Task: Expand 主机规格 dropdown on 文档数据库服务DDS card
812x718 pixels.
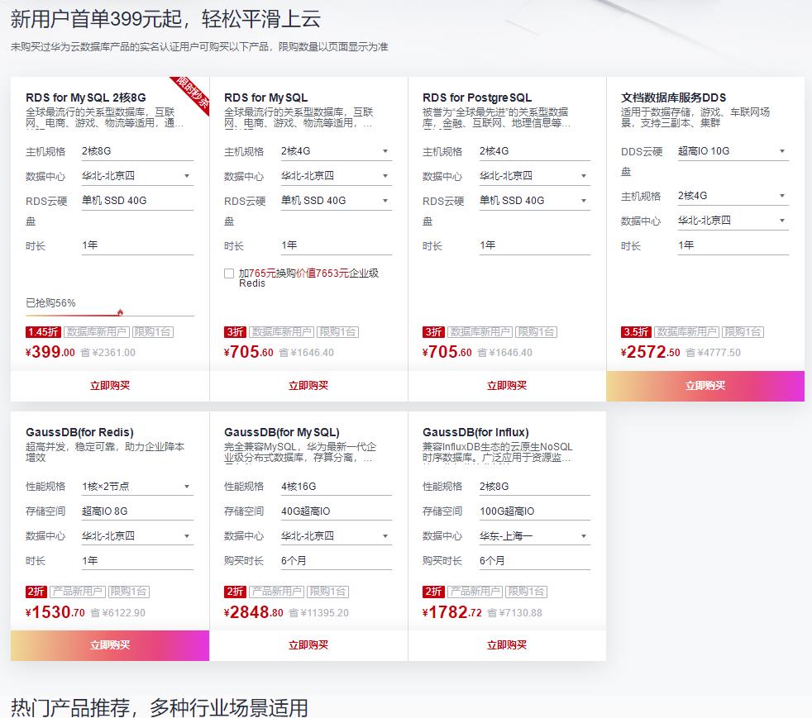Action: (x=733, y=196)
